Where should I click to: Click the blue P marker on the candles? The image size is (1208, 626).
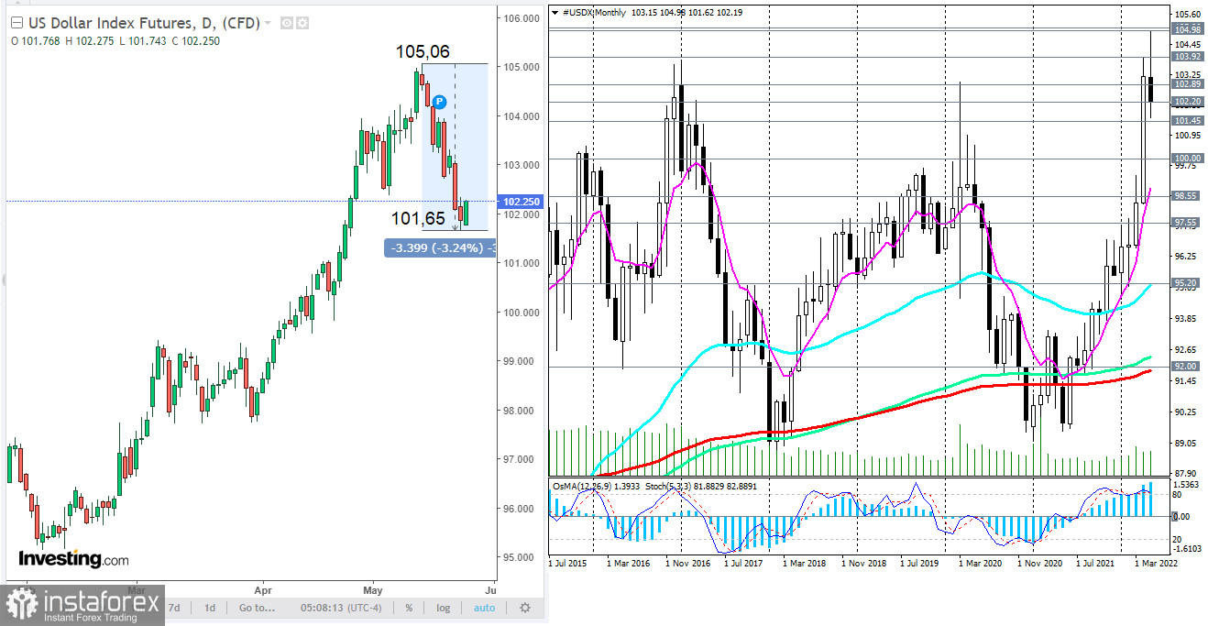pos(440,101)
